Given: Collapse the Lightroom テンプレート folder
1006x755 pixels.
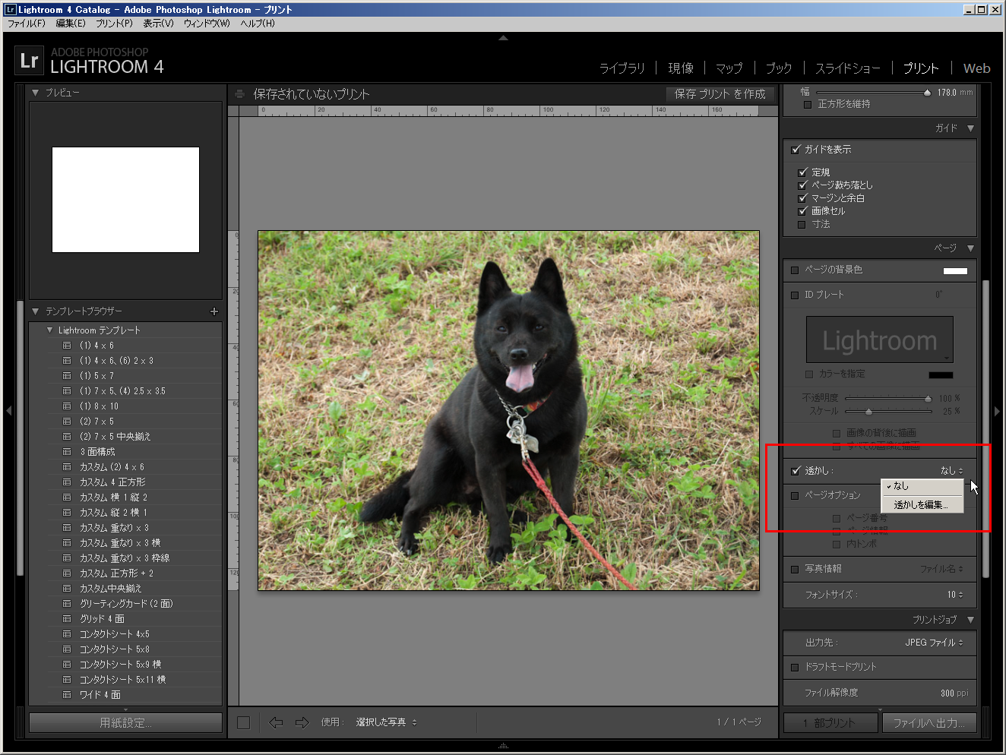Looking at the screenshot, I should click(49, 330).
